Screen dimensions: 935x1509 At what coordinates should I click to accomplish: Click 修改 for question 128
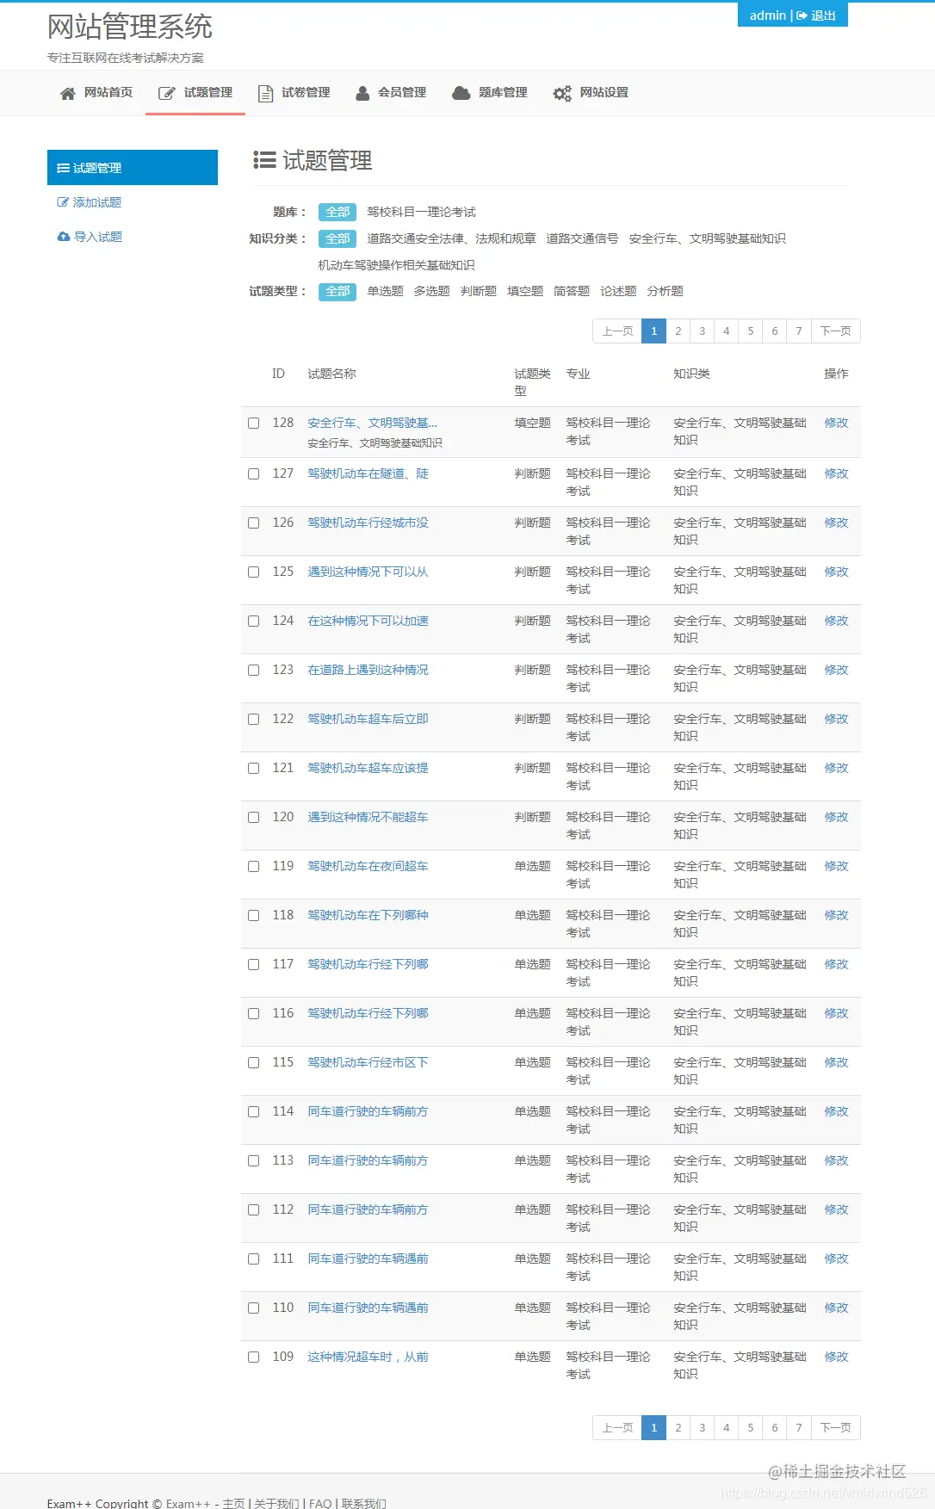pyautogui.click(x=836, y=423)
